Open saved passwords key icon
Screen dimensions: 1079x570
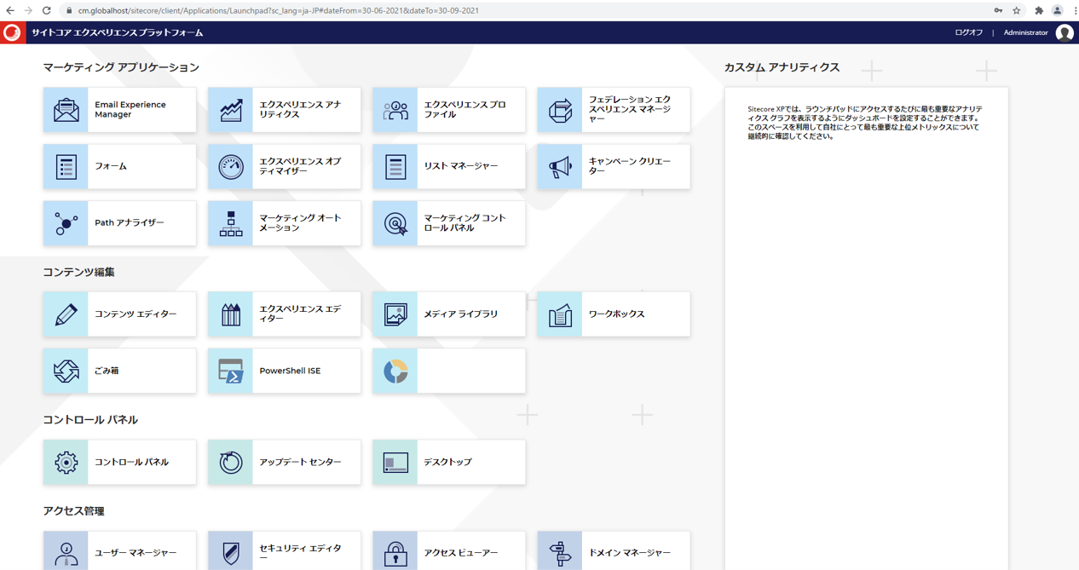coord(998,10)
